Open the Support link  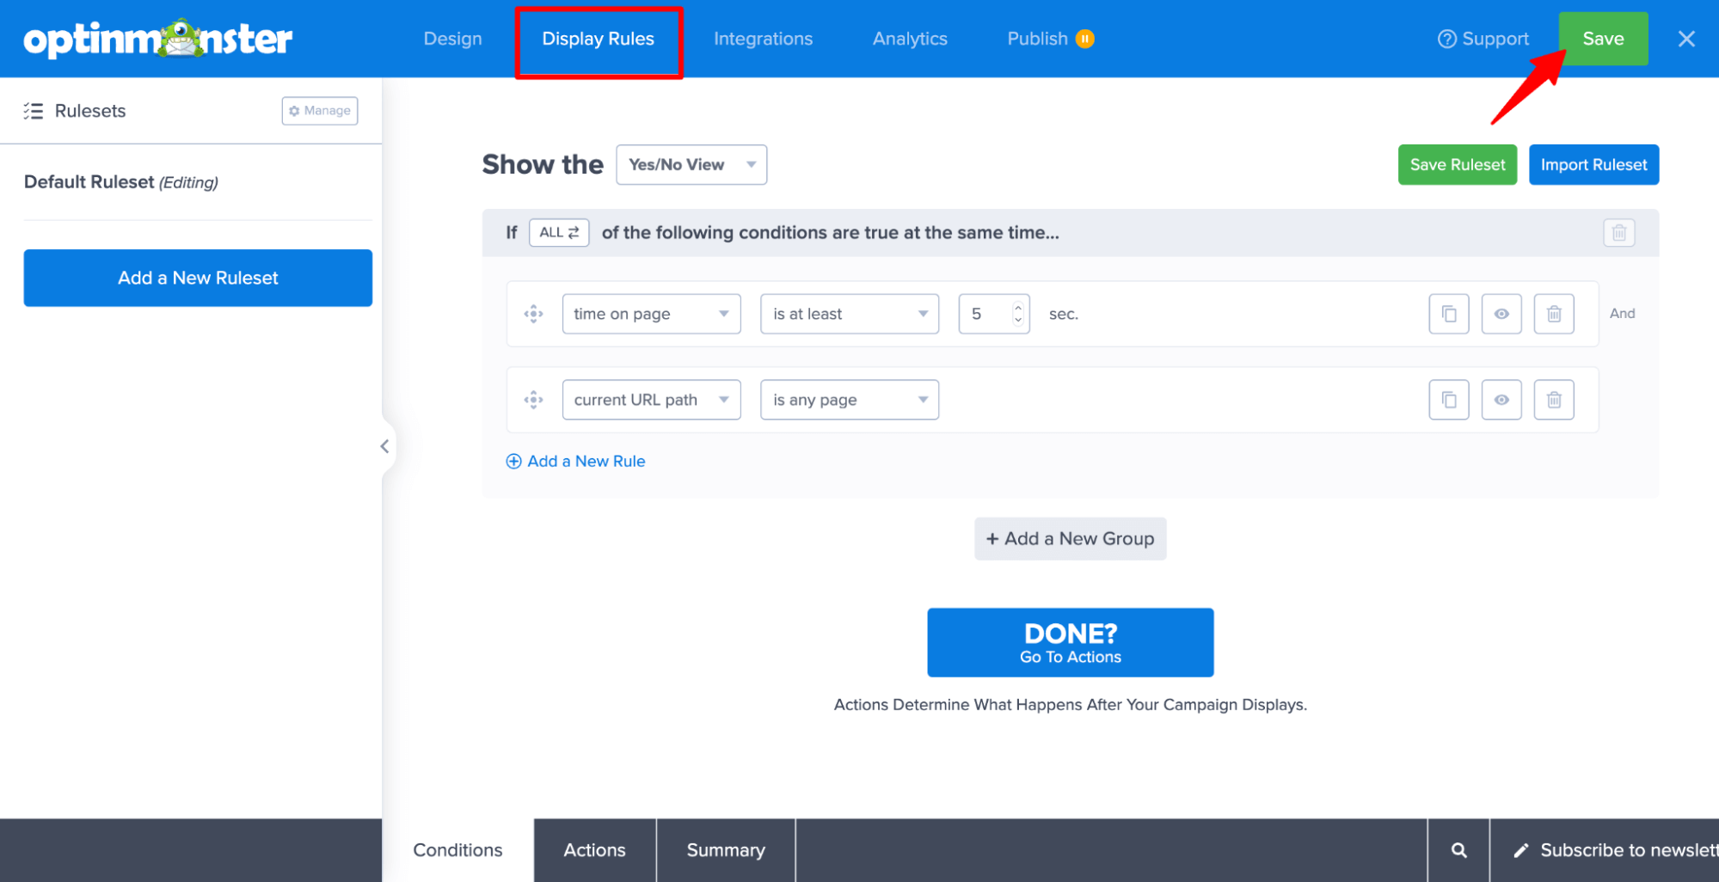1483,39
